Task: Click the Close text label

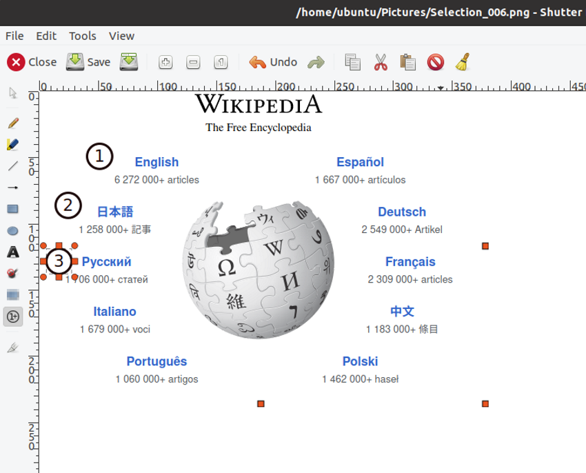Action: click(43, 62)
